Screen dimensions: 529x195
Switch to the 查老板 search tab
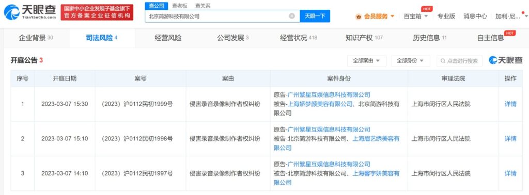[179, 6]
